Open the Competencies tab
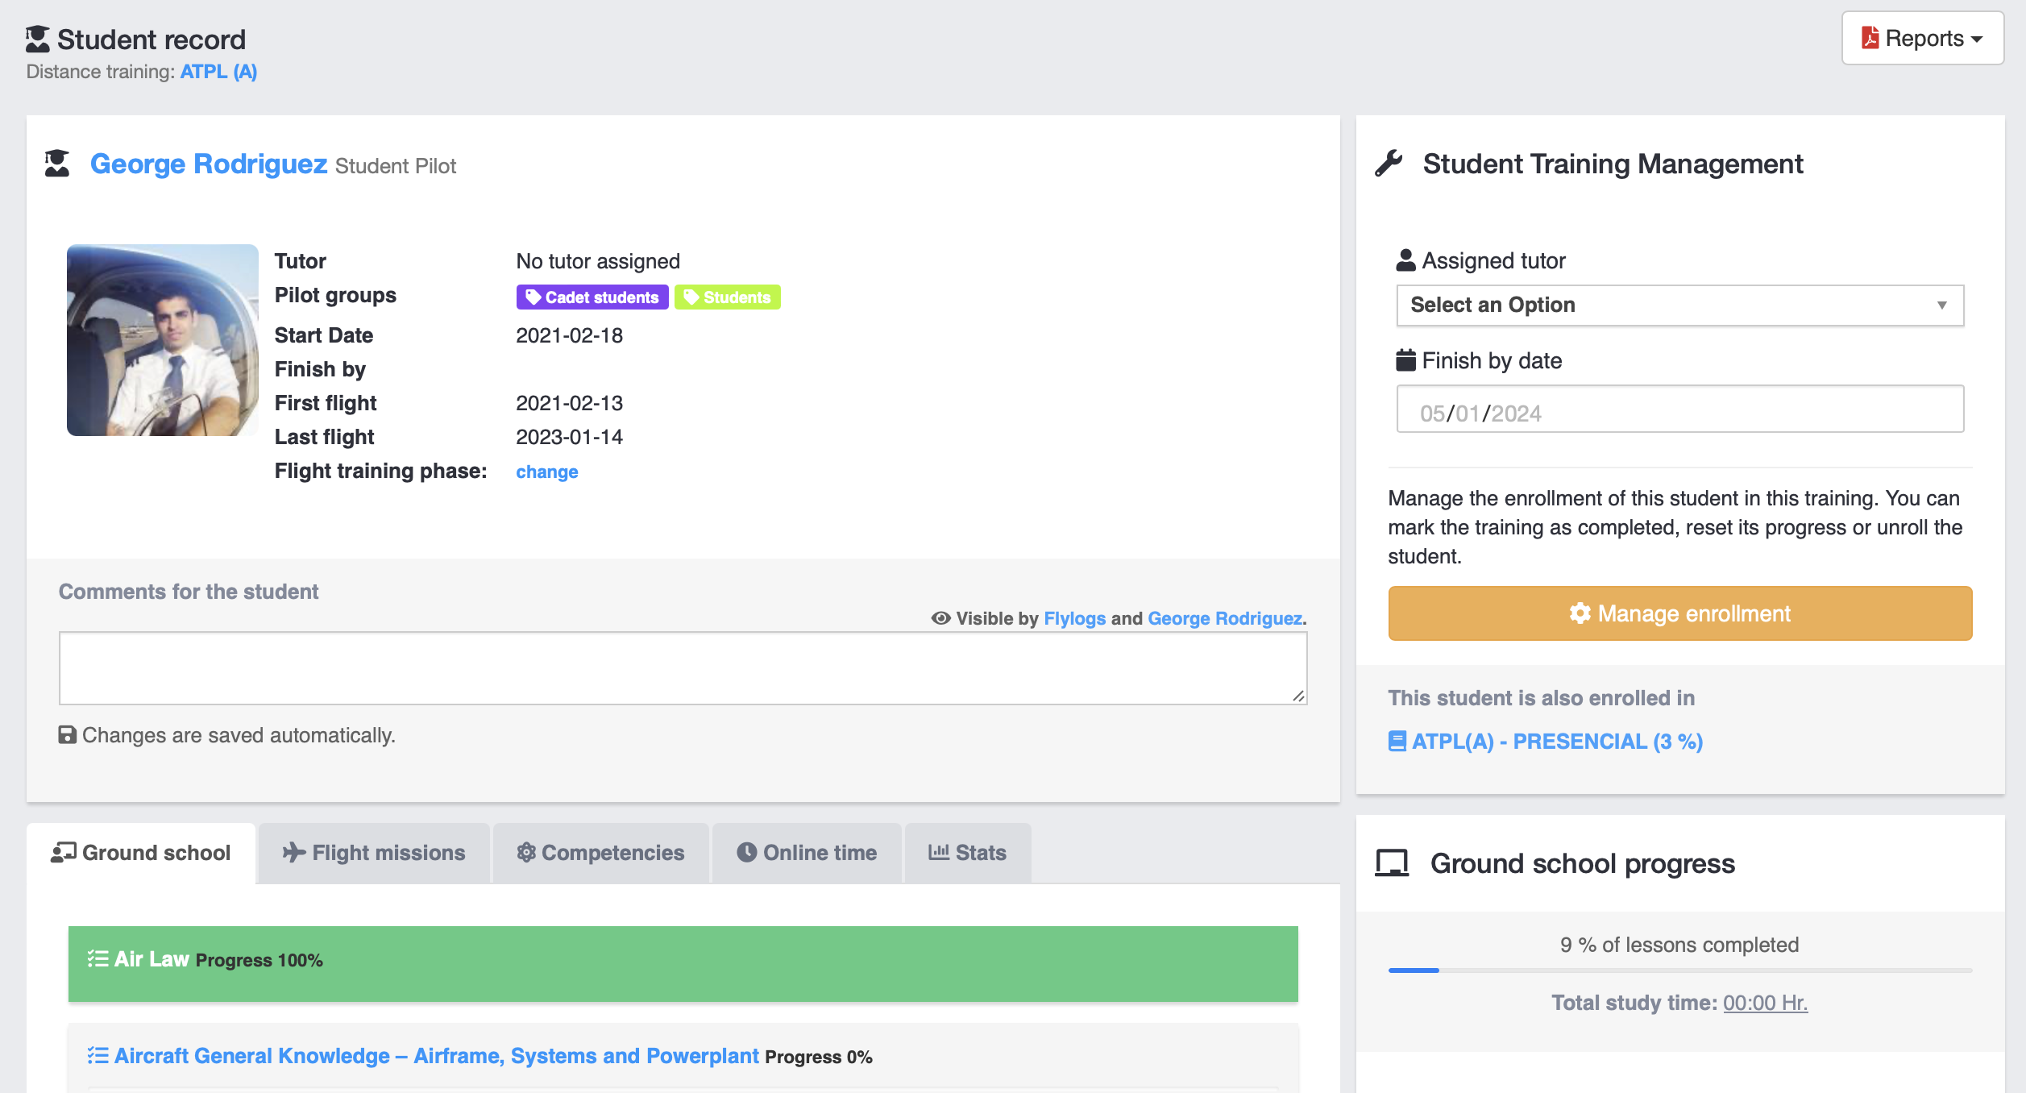Viewport: 2026px width, 1093px height. point(600,853)
